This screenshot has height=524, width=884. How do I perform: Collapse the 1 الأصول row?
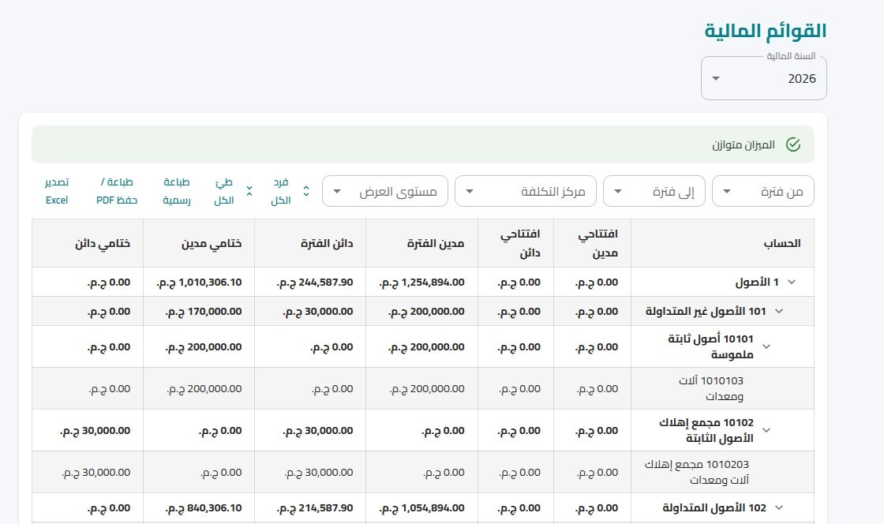pos(792,283)
